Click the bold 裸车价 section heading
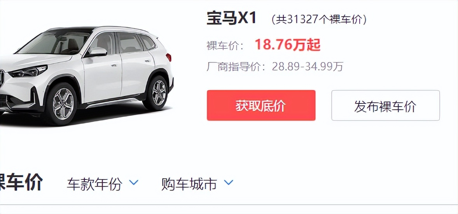The height and width of the screenshot is (214, 458). coord(21,183)
